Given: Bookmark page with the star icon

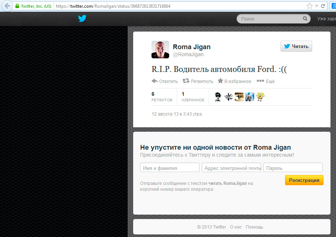Looking at the screenshot, I should (x=310, y=6).
